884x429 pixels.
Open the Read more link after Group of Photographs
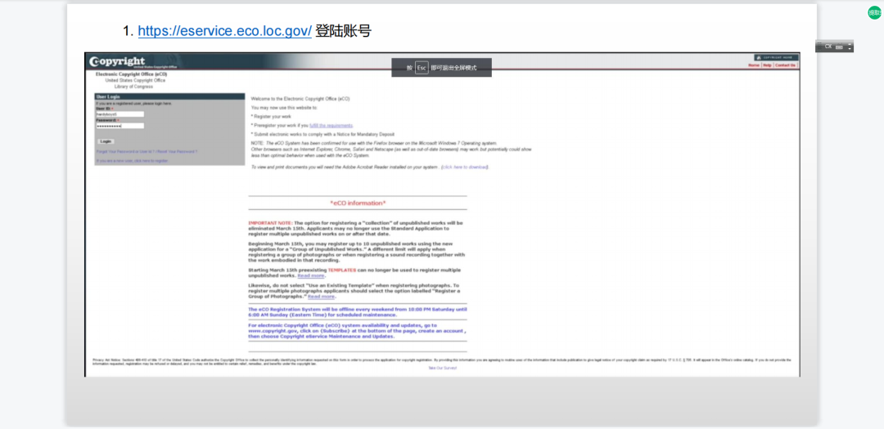pyautogui.click(x=322, y=297)
